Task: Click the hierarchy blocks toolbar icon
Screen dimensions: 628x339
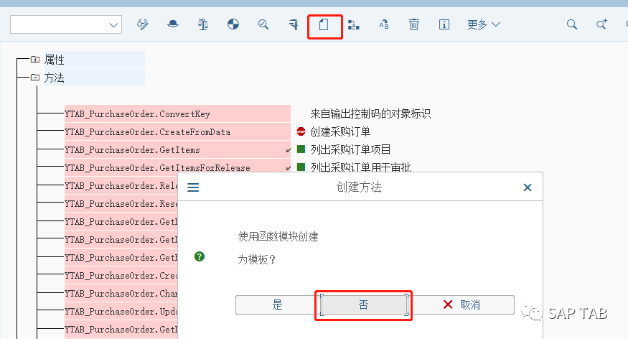Action: [353, 25]
